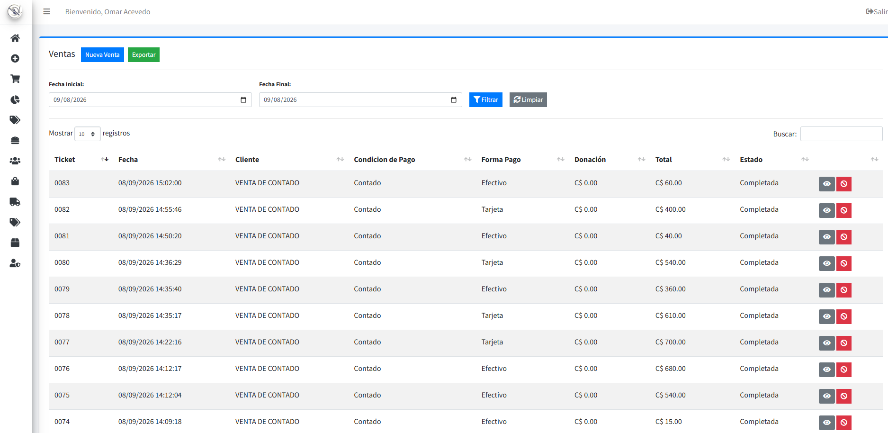Log out using Salir link
The image size is (888, 433).
pos(877,12)
